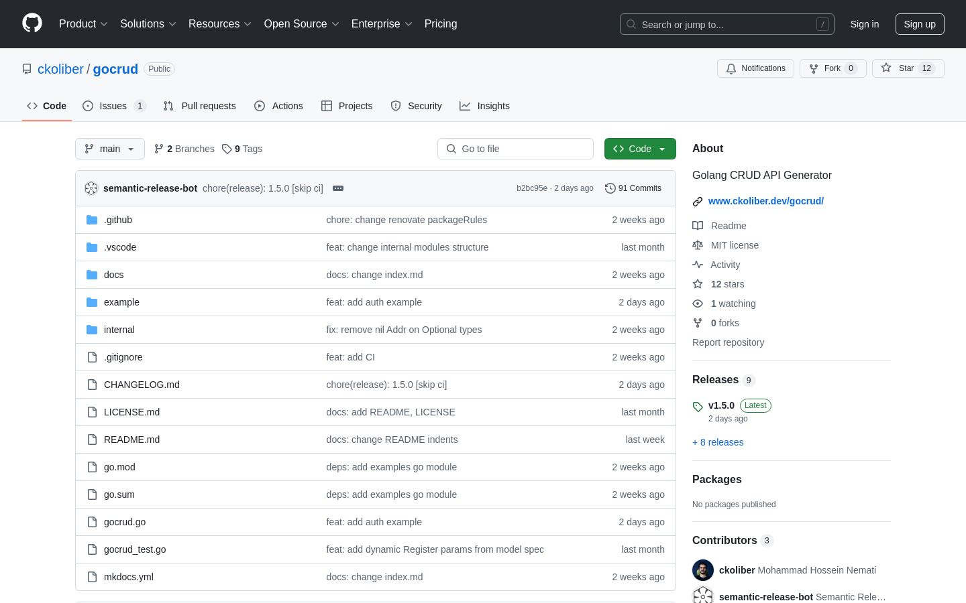Open the ckoliber owner link
966x603 pixels.
click(x=60, y=69)
